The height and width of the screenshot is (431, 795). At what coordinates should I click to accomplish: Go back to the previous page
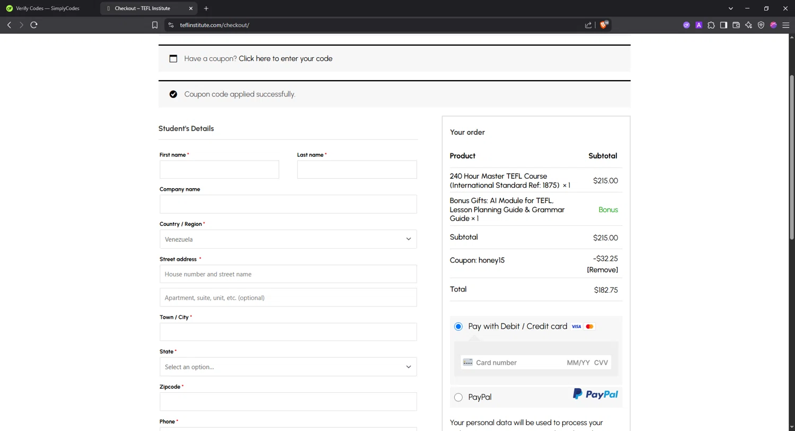[9, 25]
